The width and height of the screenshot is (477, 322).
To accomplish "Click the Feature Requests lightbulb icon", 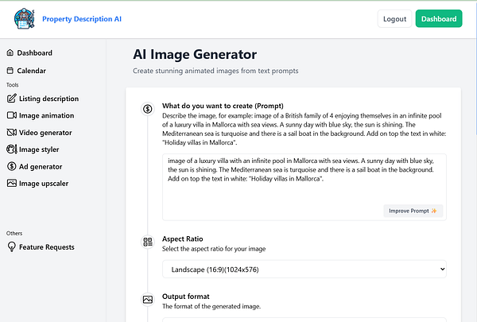I will (12, 246).
